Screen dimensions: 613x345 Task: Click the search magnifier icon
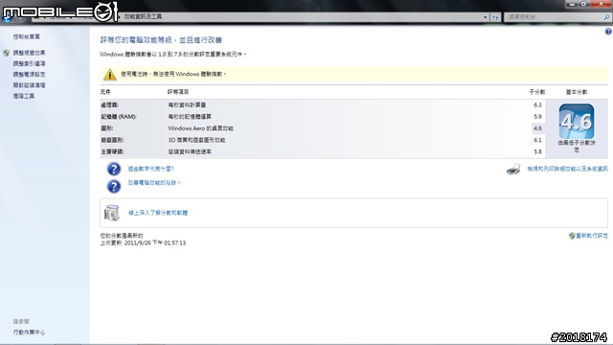click(606, 17)
